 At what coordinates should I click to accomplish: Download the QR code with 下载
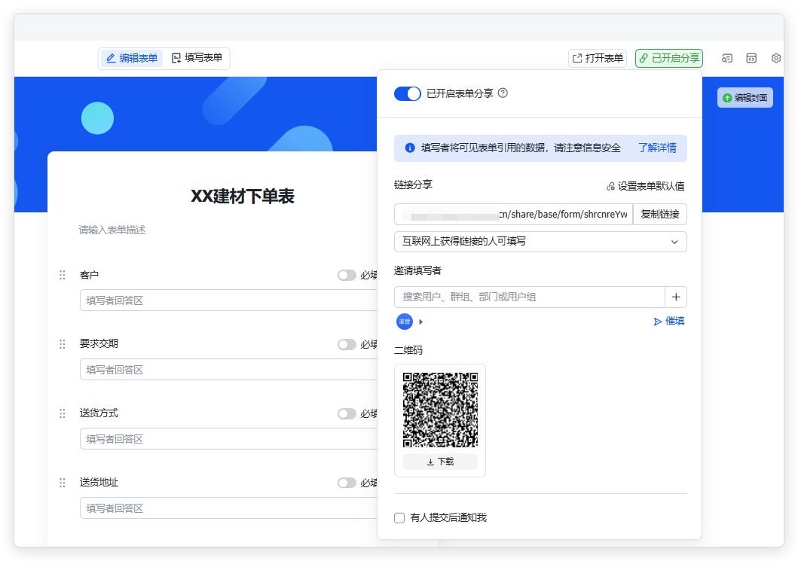click(440, 462)
